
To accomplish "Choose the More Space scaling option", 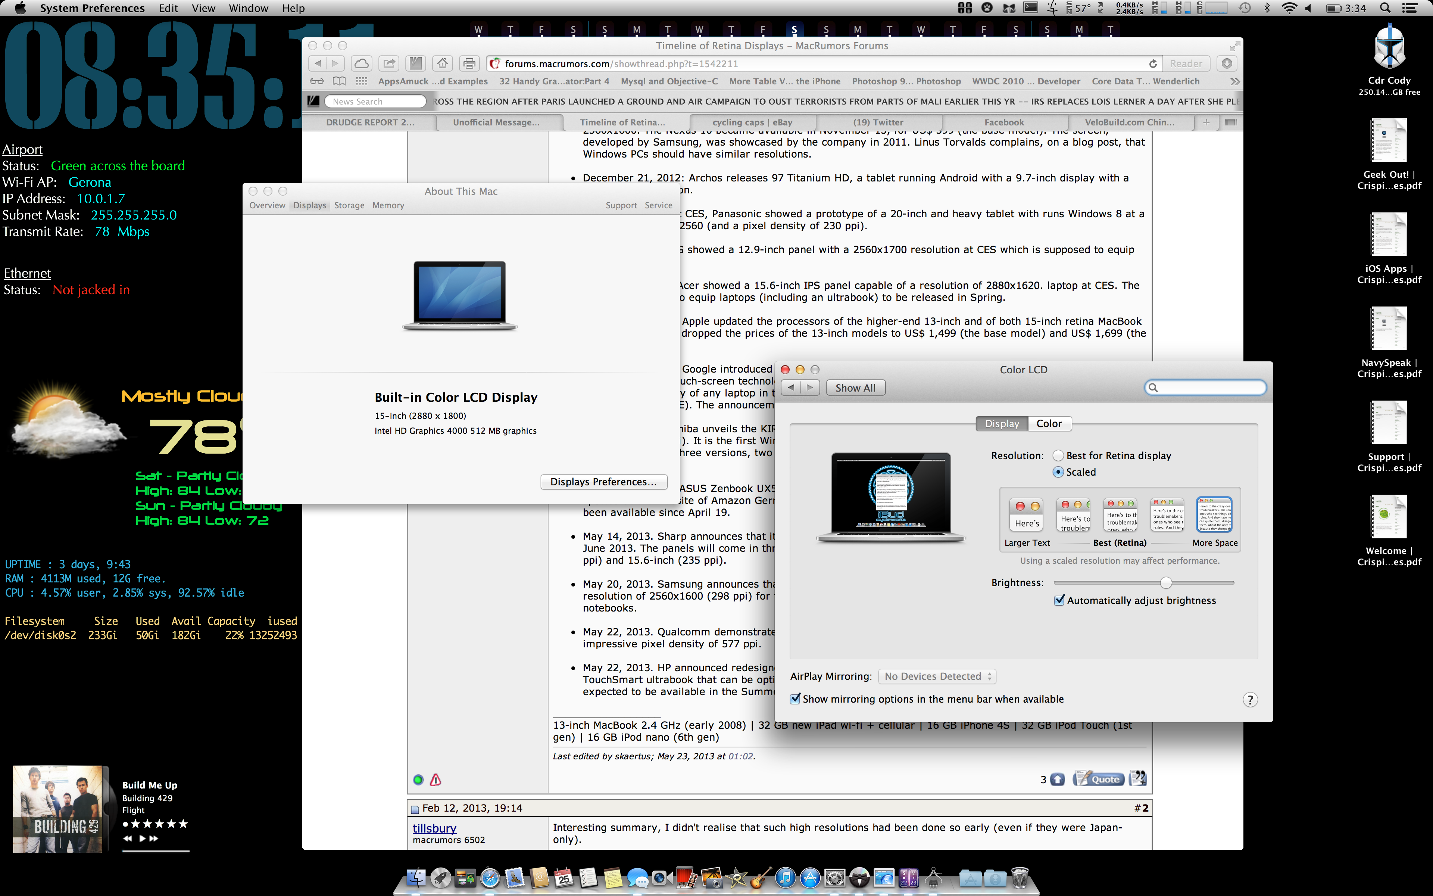I will coord(1214,514).
